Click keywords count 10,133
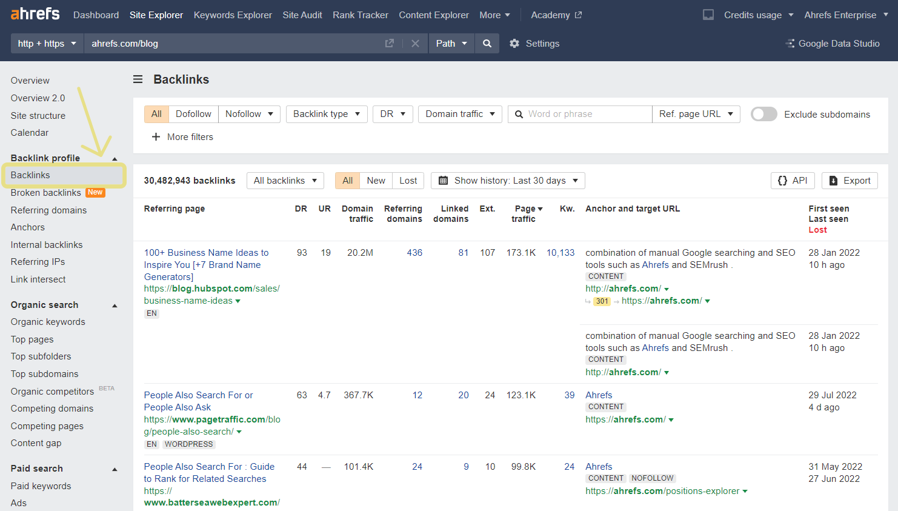Viewport: 898px width, 511px height. 560,253
